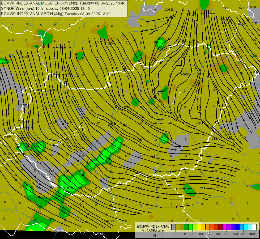Click the olive legend swatch above tick 0
260x239 pixels.
tap(178, 227)
